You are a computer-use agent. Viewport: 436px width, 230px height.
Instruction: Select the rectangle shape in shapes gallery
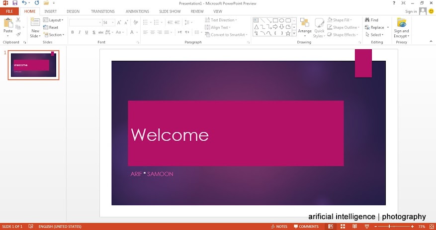(x=275, y=20)
